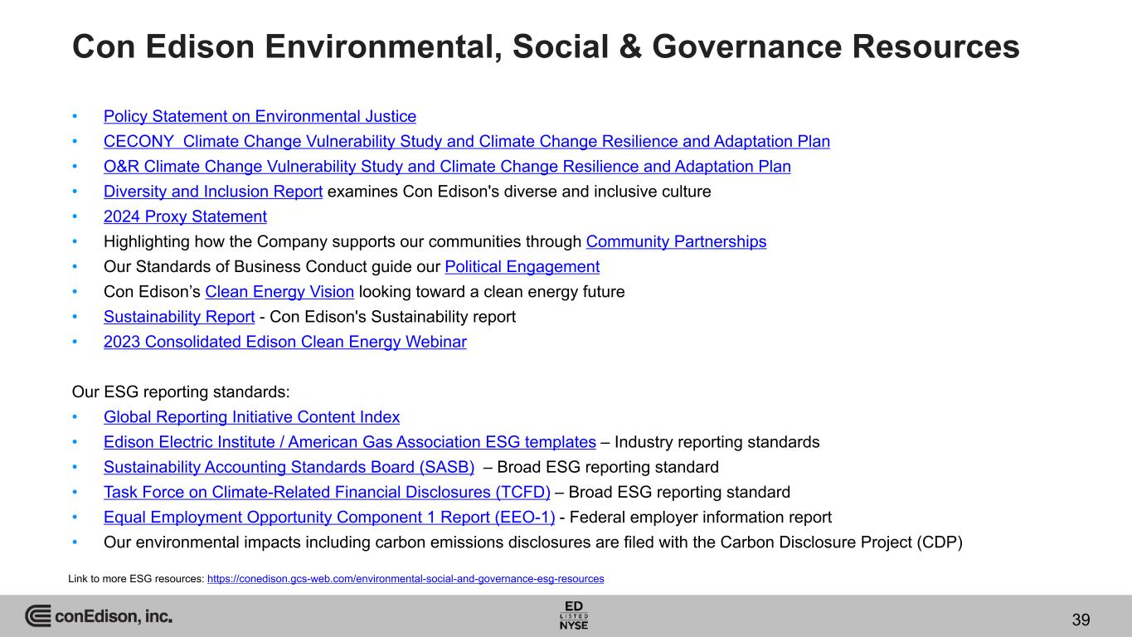The width and height of the screenshot is (1132, 637).
Task: Open Sustainability Accounting Standards Board (SASB) link
Action: point(289,467)
